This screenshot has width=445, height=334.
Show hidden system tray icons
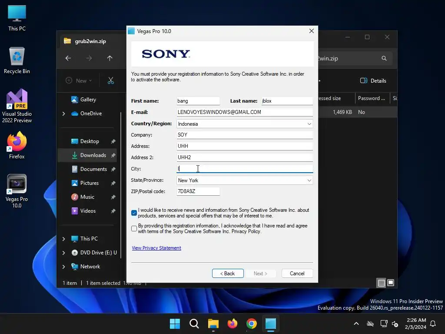click(x=356, y=324)
